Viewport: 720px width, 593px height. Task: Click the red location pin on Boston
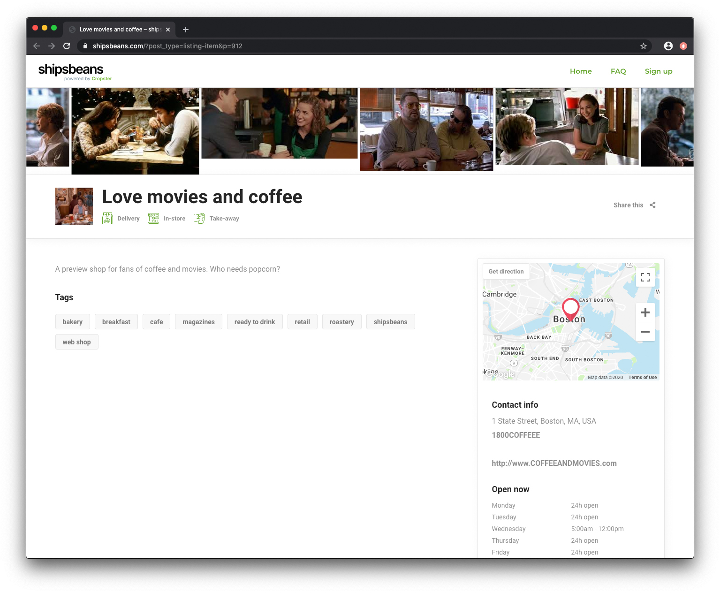point(570,310)
